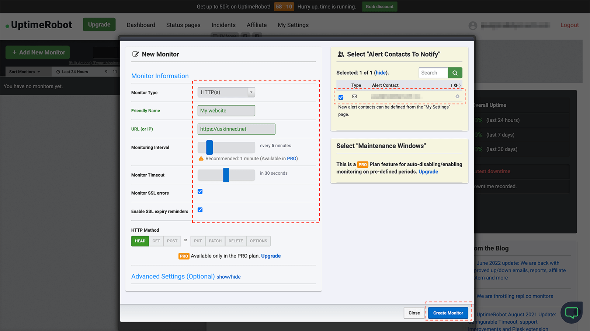
Task: Open My Settings menu item
Action: pyautogui.click(x=293, y=25)
